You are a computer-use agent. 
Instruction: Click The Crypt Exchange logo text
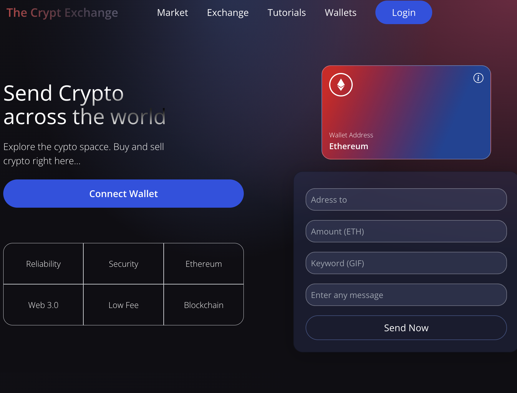pyautogui.click(x=62, y=13)
